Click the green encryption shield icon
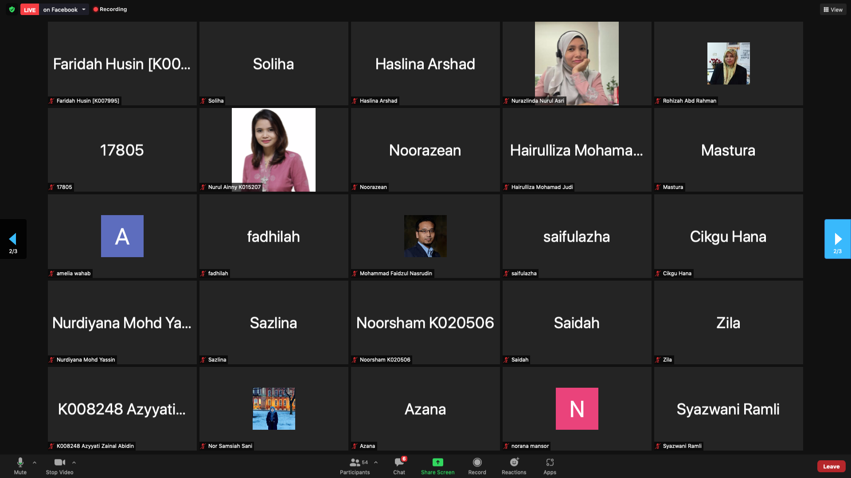Screen dimensions: 851x478 pyautogui.click(x=12, y=9)
